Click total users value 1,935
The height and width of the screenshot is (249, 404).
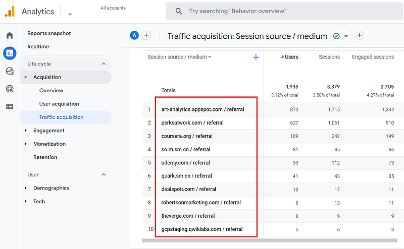point(292,87)
